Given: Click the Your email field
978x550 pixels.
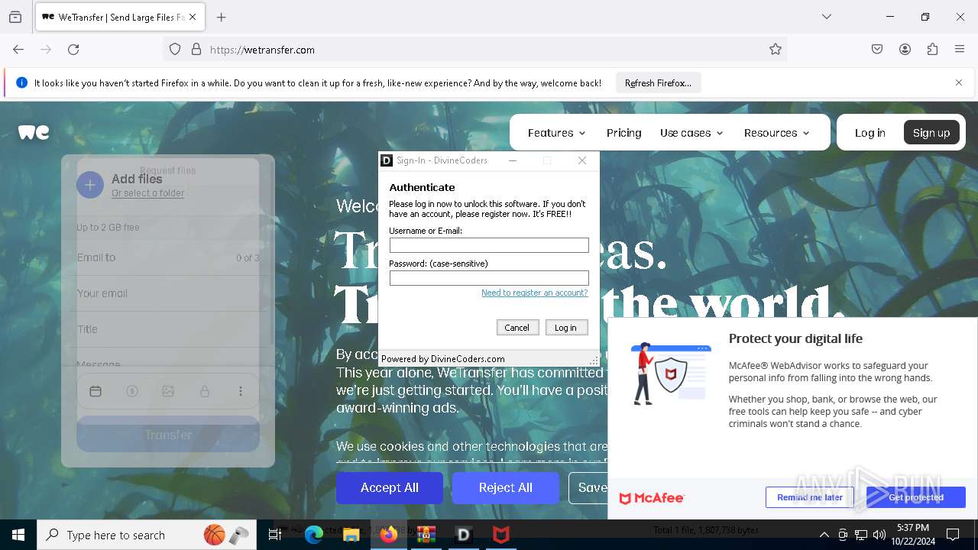Looking at the screenshot, I should tap(168, 293).
